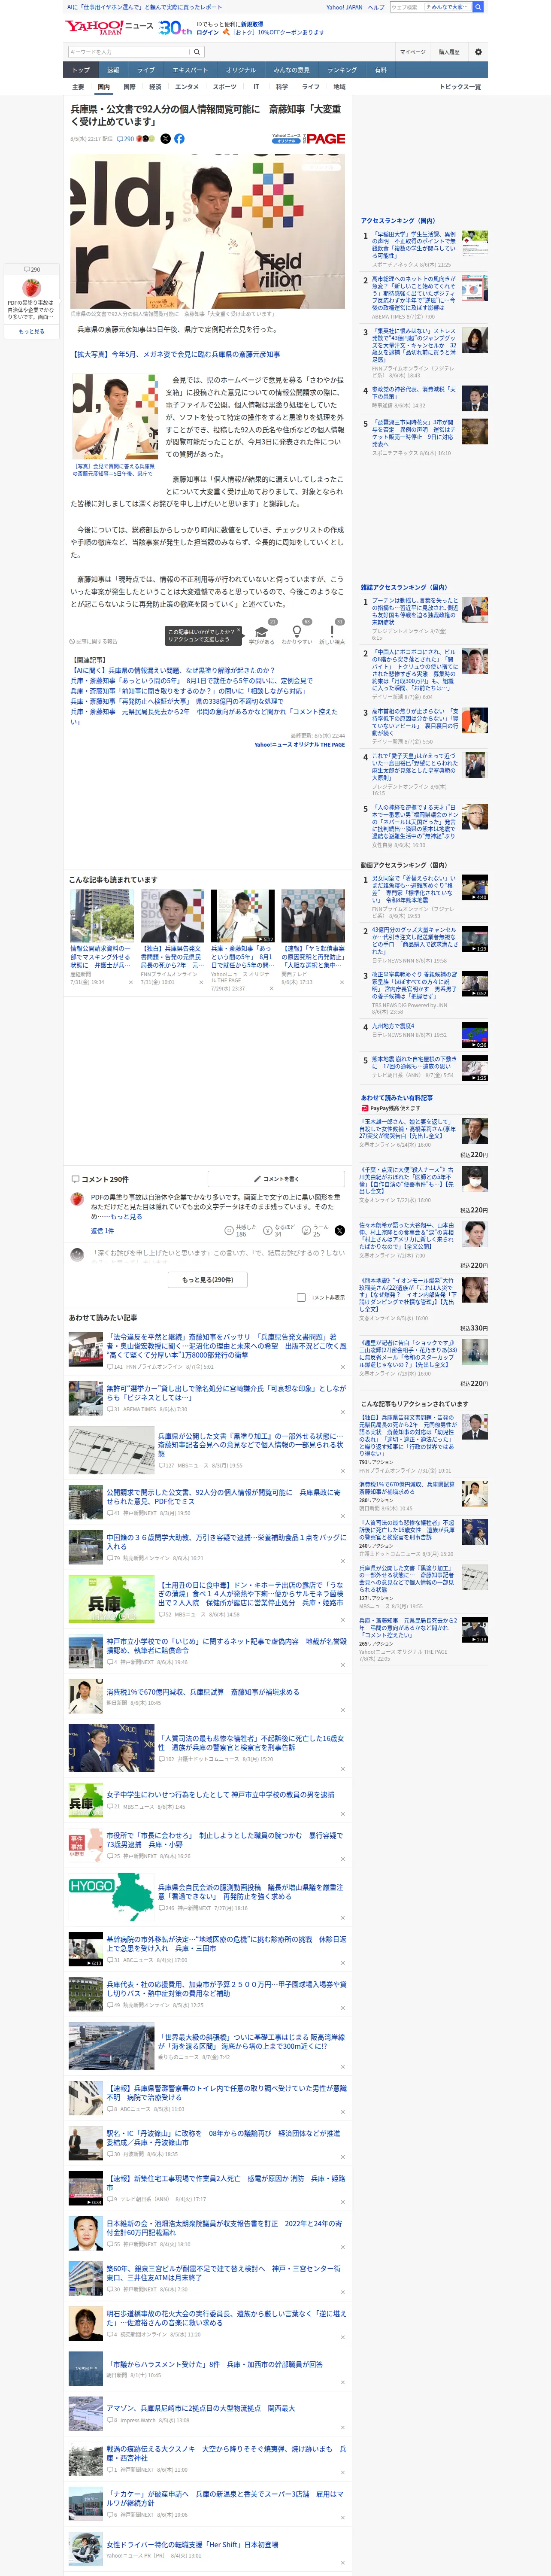Open マイページ in the header
The height and width of the screenshot is (2576, 551).
coord(413,52)
